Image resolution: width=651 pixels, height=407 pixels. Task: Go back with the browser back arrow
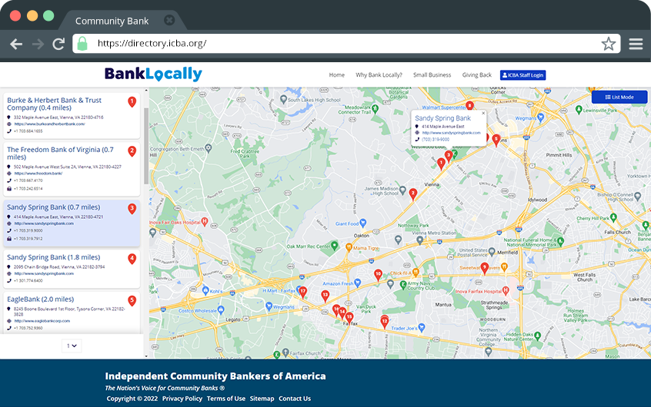[16, 44]
